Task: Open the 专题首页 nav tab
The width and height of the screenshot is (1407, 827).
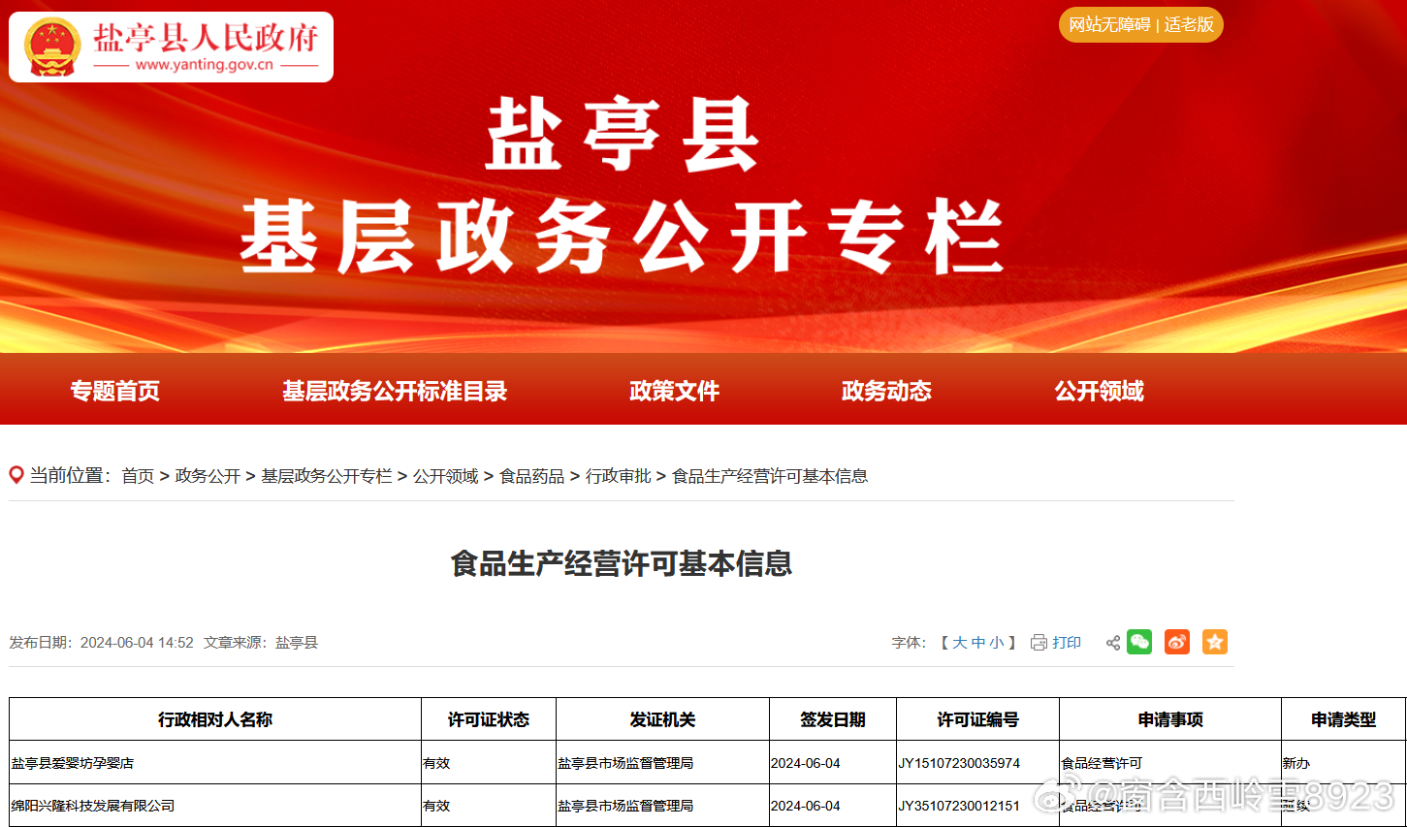Action: (x=114, y=391)
